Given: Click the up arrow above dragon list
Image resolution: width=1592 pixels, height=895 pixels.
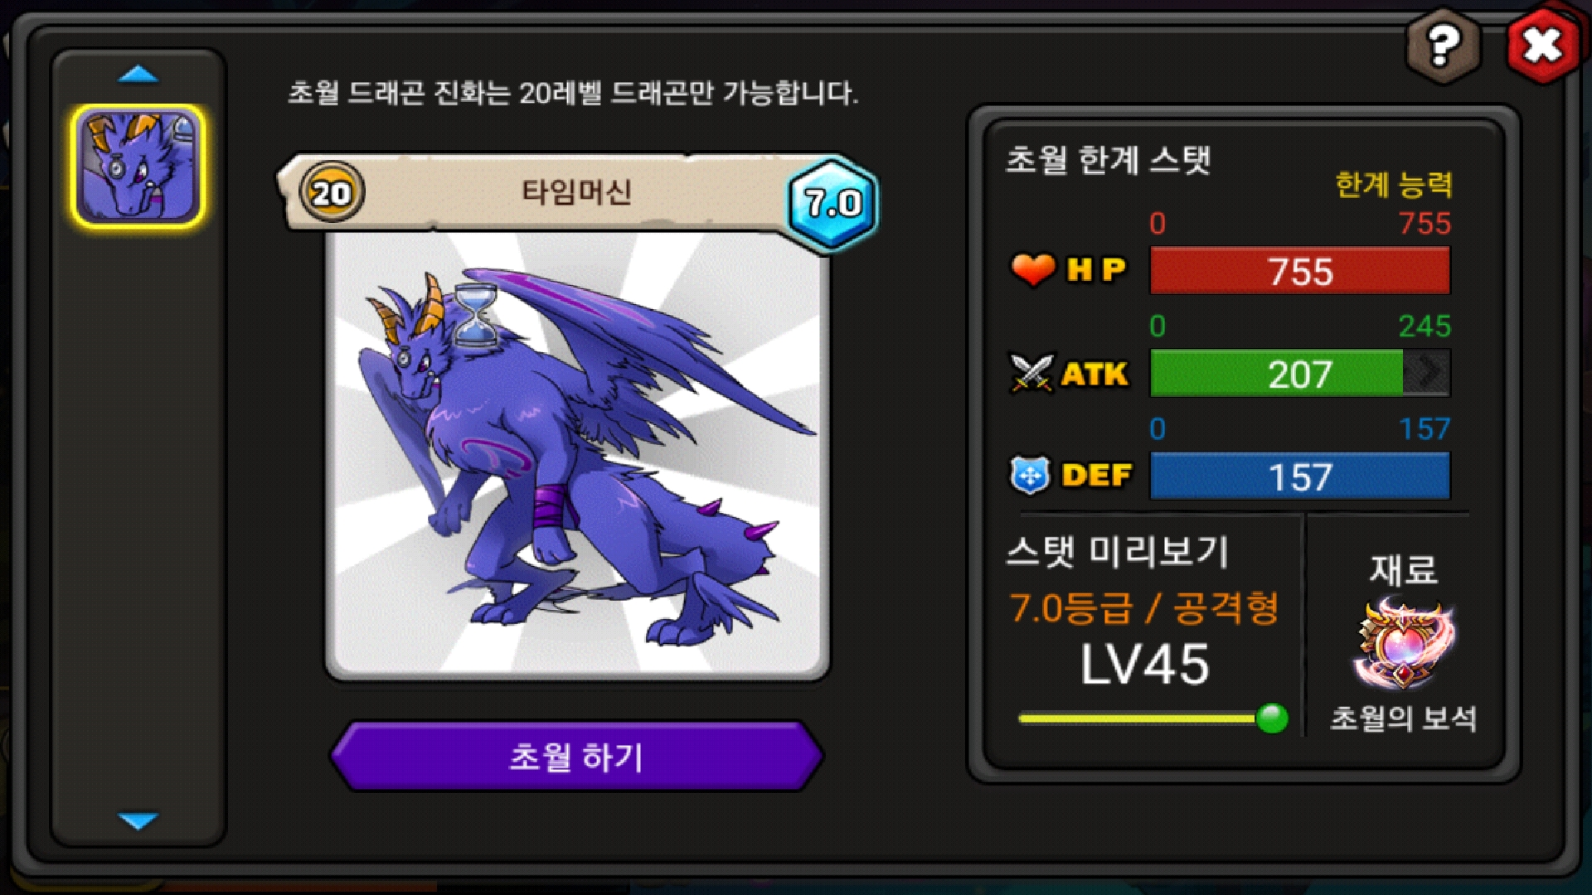Looking at the screenshot, I should 138,75.
